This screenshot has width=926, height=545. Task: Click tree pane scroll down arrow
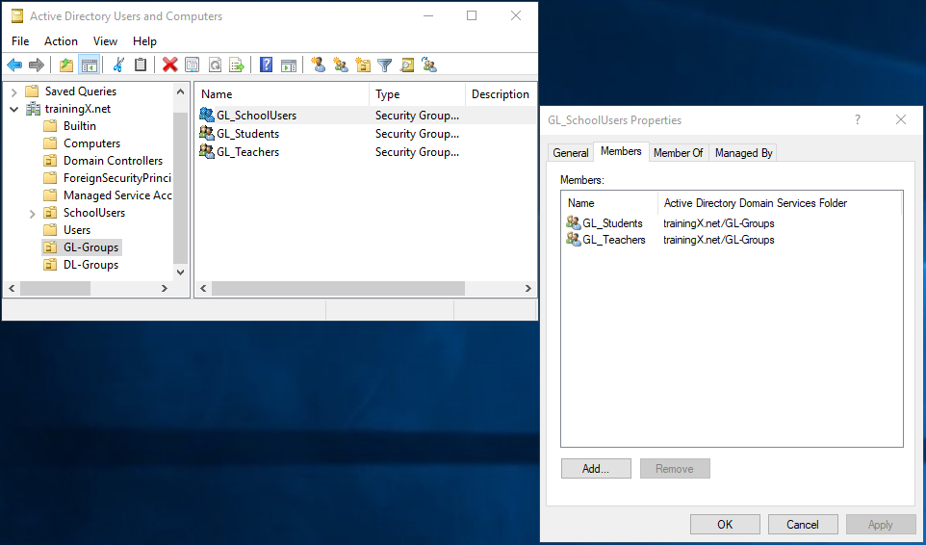(181, 272)
